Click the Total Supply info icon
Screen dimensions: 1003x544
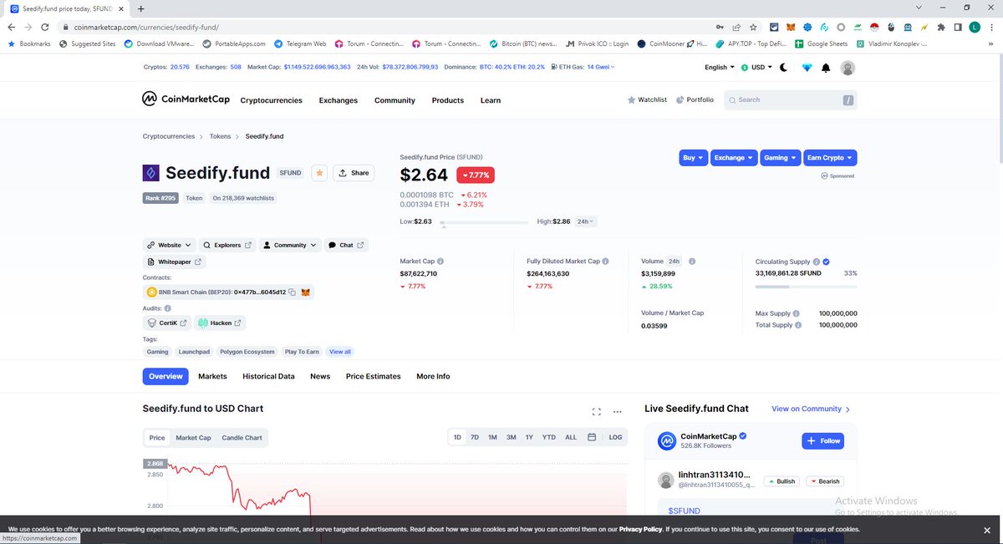click(x=798, y=325)
